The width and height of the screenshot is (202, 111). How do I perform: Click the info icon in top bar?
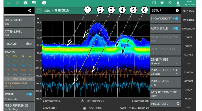(44, 3)
